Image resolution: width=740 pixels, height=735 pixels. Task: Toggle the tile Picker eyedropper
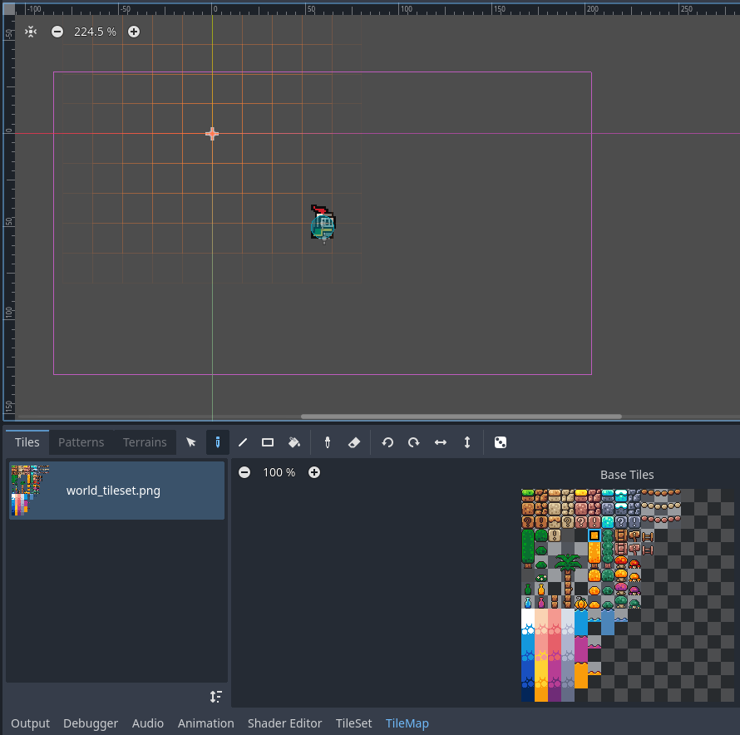328,442
